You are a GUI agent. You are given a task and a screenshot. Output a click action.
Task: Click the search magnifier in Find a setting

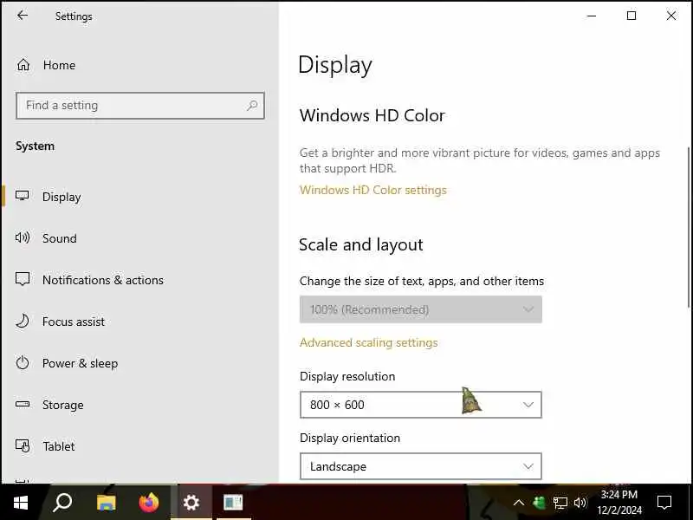tap(252, 105)
